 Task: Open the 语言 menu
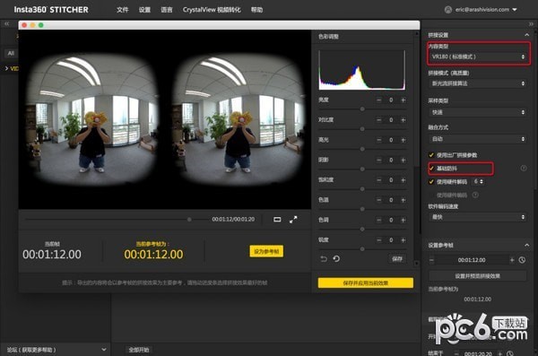(167, 10)
